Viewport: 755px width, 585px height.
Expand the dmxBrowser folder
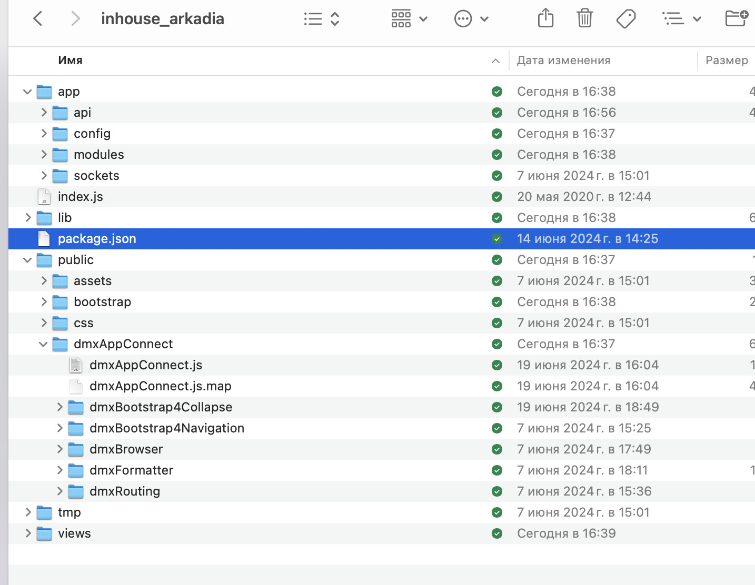59,449
